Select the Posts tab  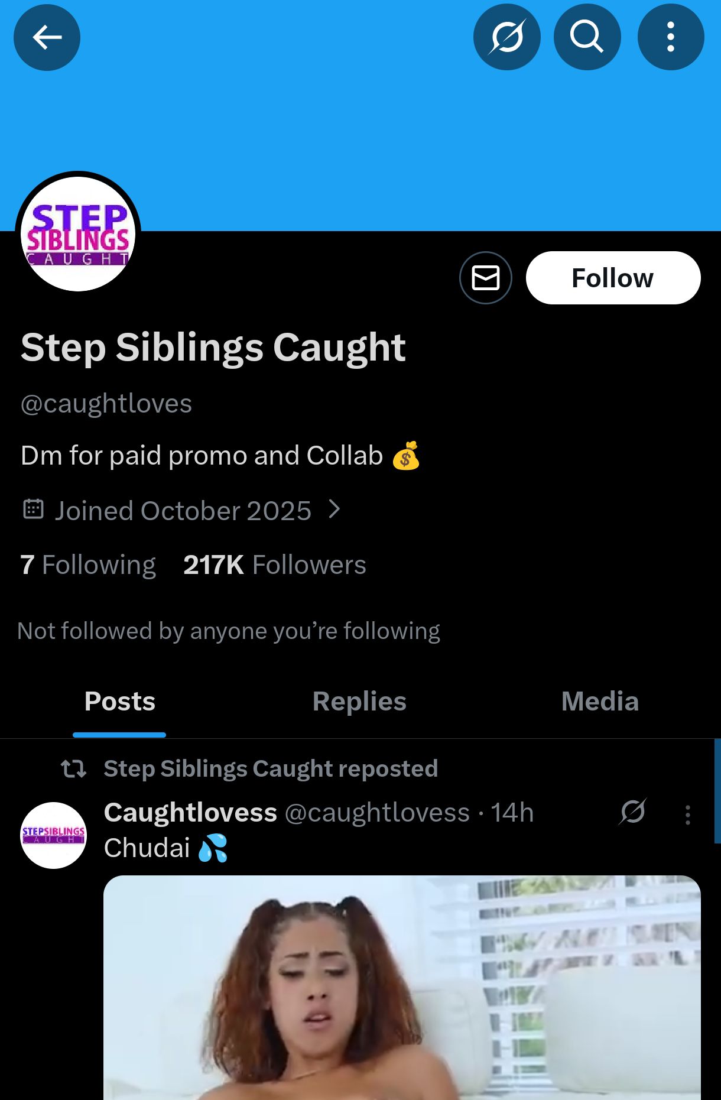119,702
